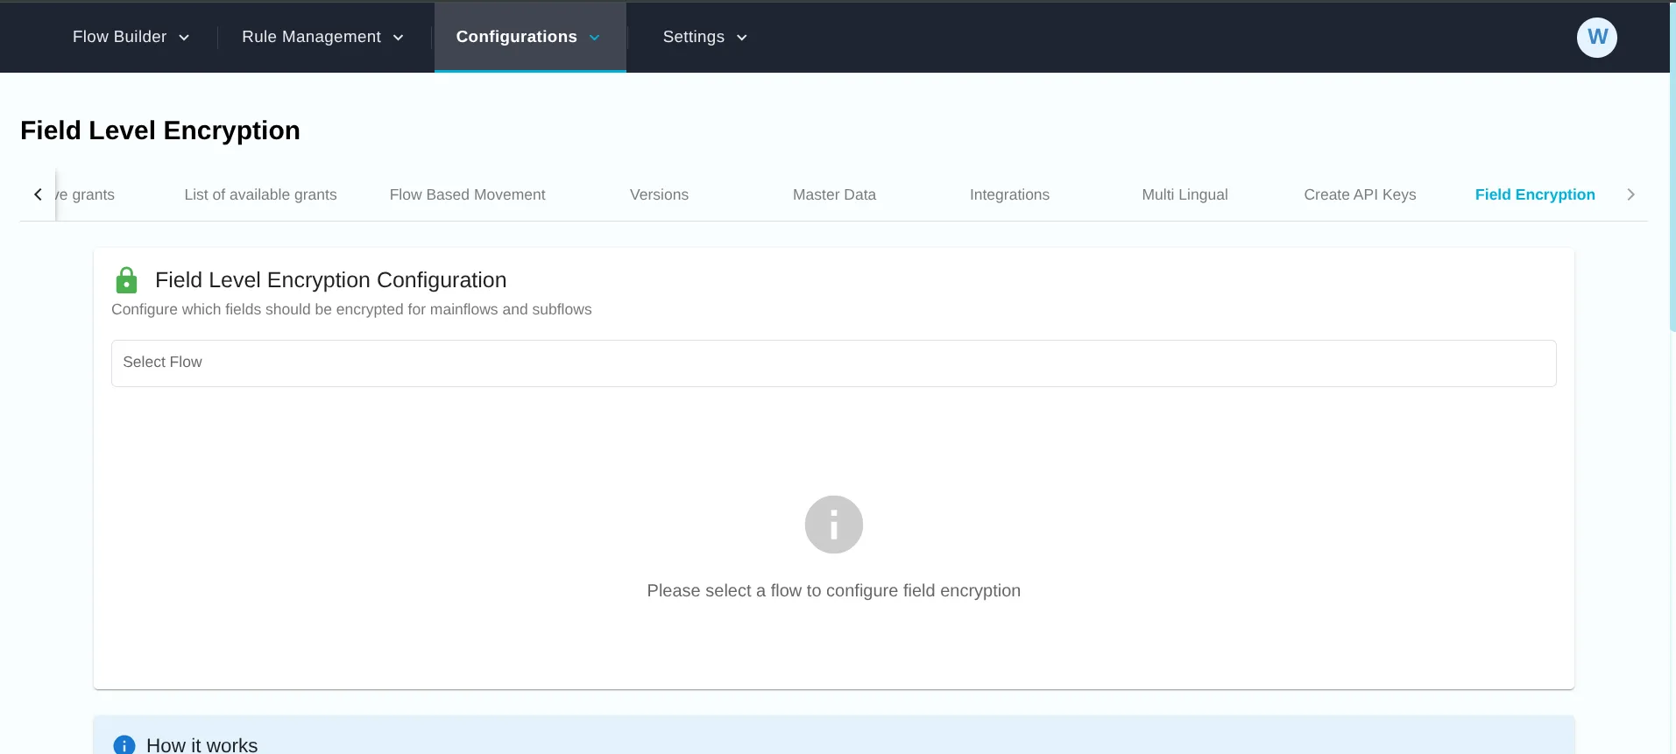
Task: Click the blue How it works info icon
Action: tap(124, 745)
